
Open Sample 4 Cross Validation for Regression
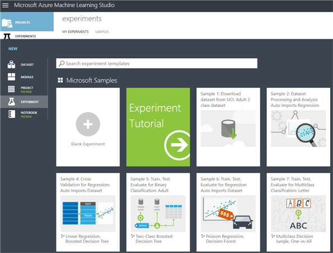[88, 213]
